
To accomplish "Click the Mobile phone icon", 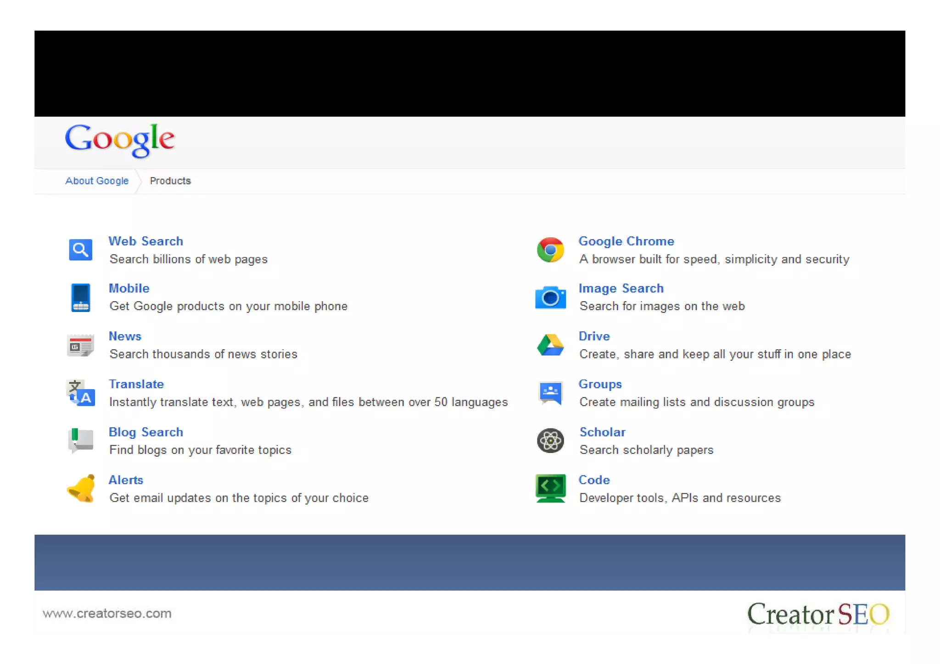I will click(x=80, y=298).
